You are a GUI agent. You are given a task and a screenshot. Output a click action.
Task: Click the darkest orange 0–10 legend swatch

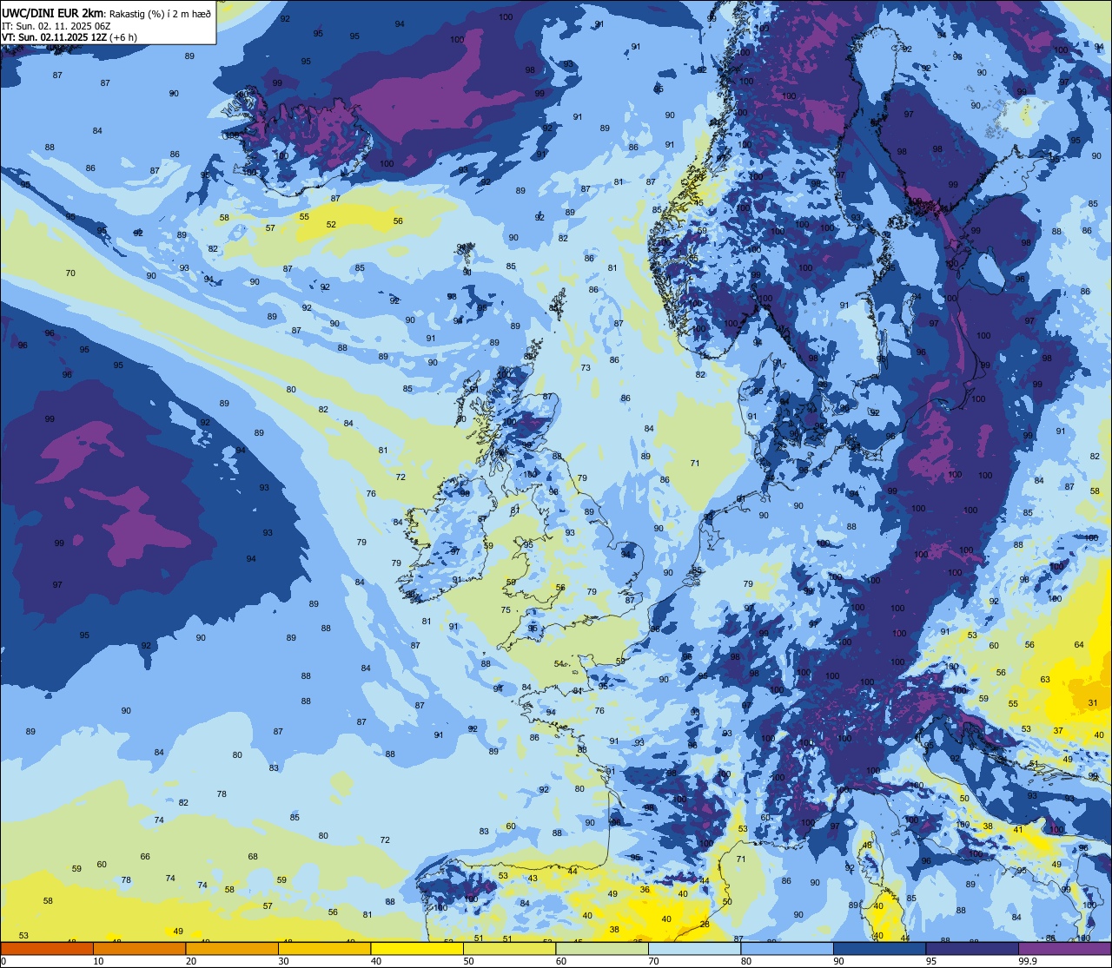pyautogui.click(x=47, y=948)
